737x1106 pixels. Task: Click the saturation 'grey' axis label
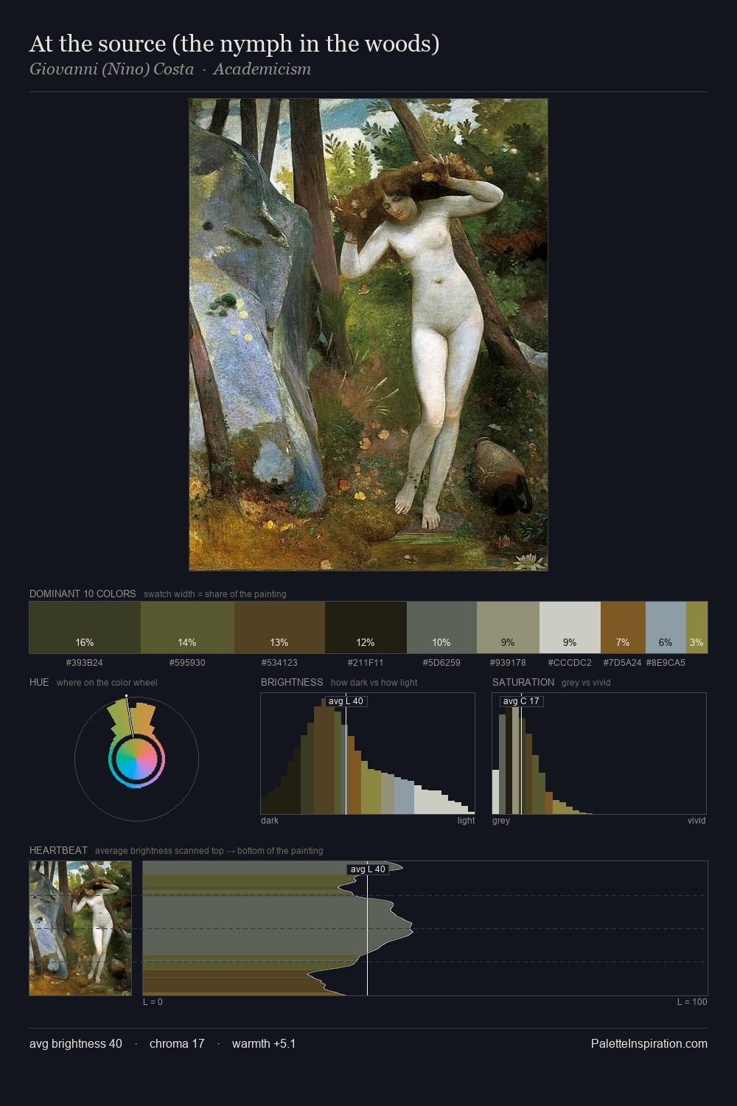[501, 821]
